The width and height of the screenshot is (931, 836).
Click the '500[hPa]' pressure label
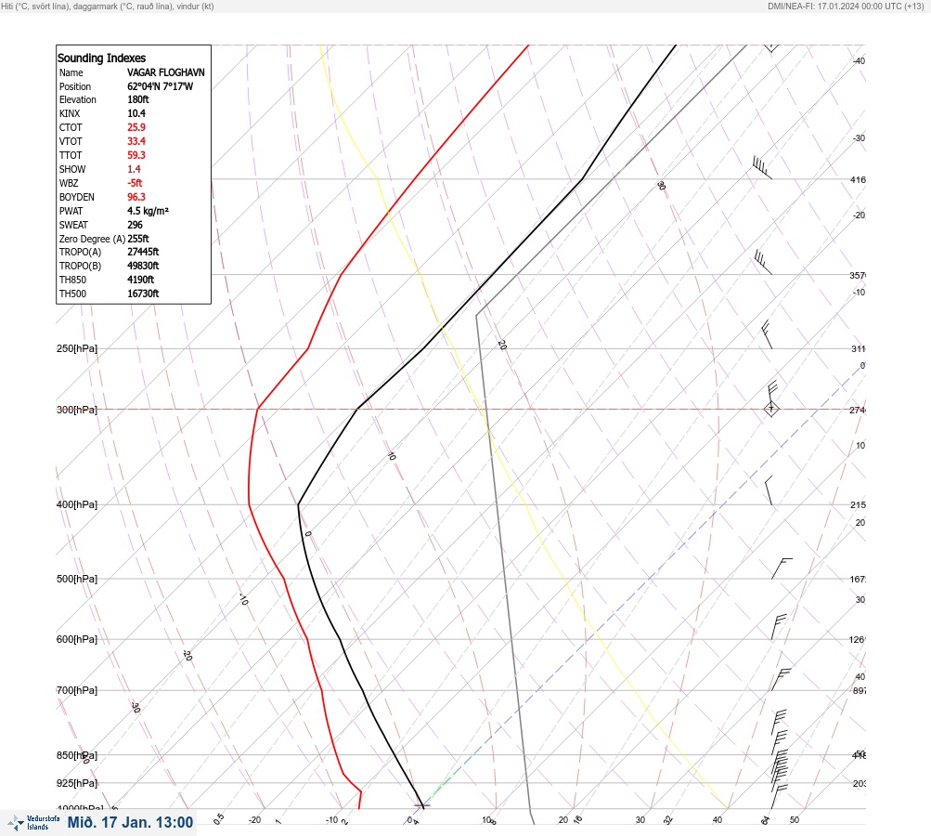pyautogui.click(x=77, y=579)
